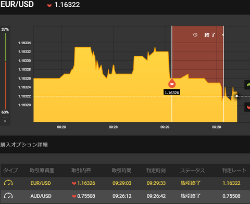Click the green up-arrow High button at right edge
The height and width of the screenshot is (204, 250).
[247, 85]
